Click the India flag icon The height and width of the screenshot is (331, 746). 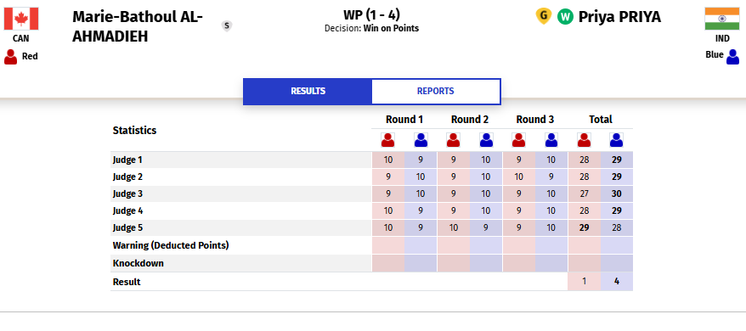click(721, 19)
